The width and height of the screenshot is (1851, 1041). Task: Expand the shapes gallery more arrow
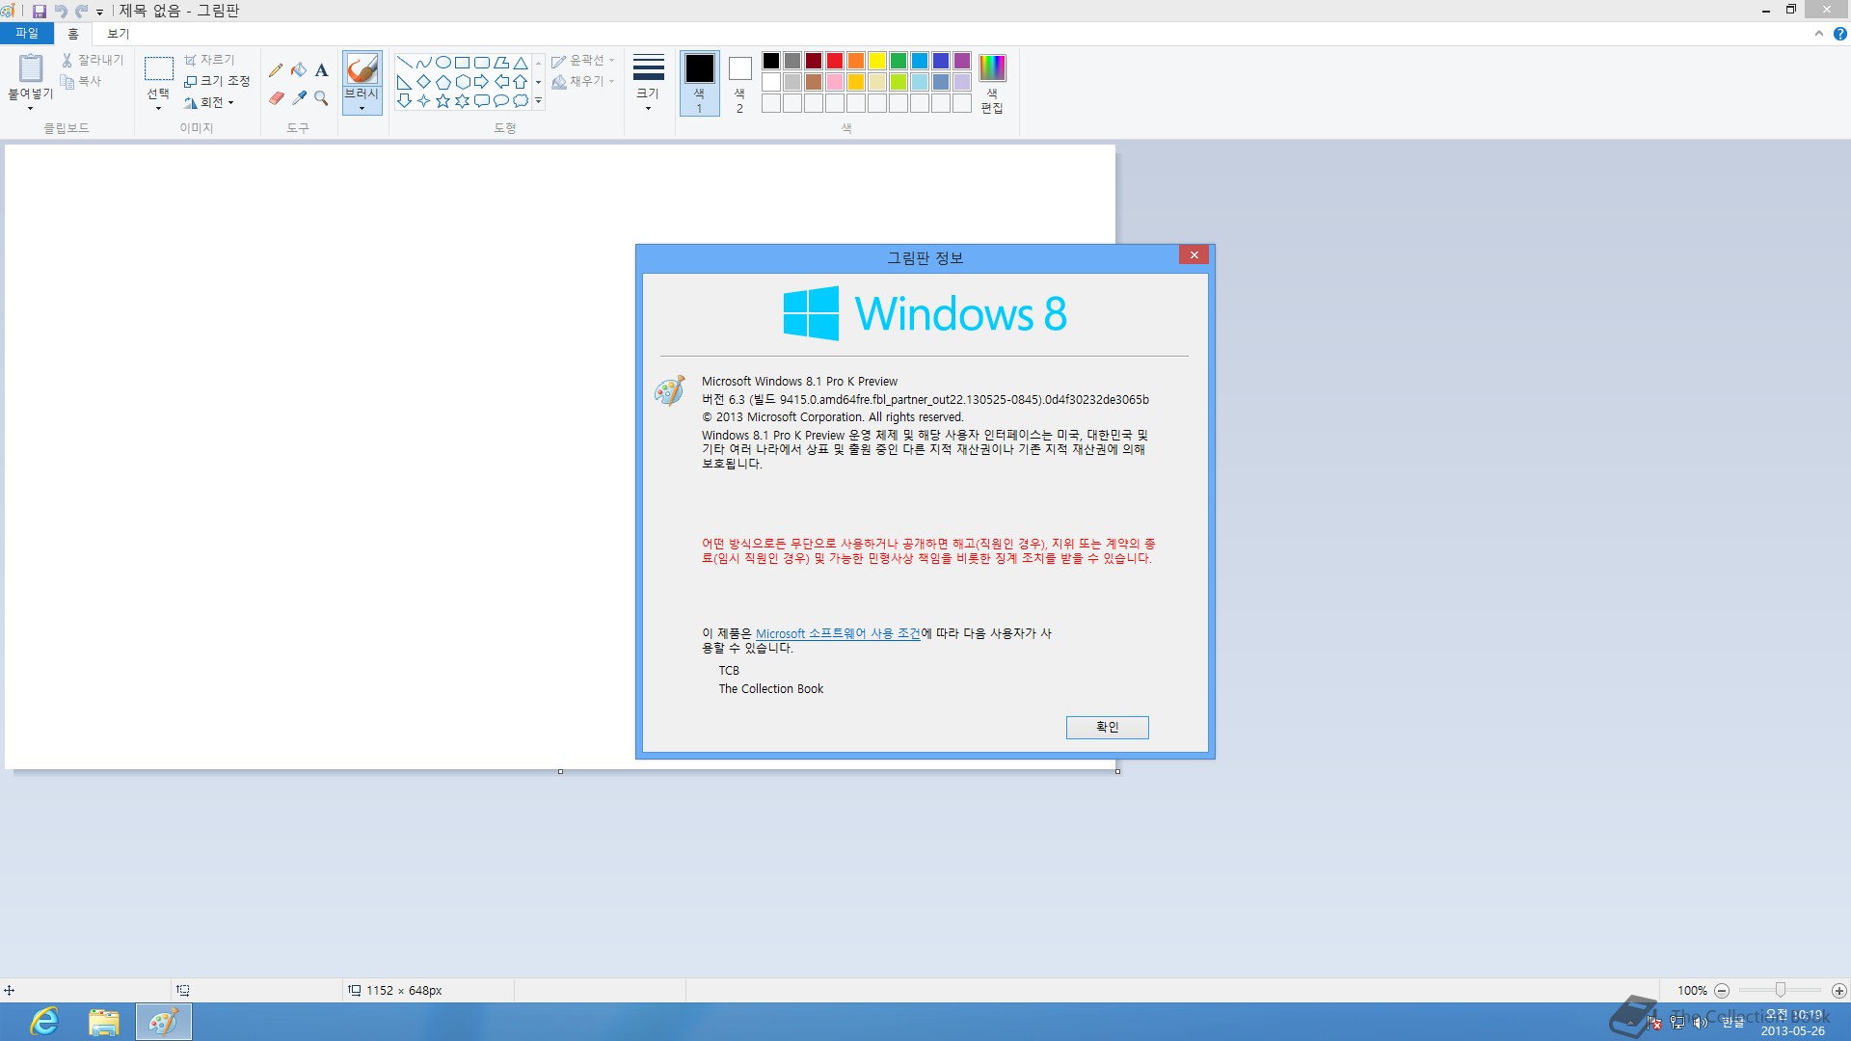[x=538, y=100]
